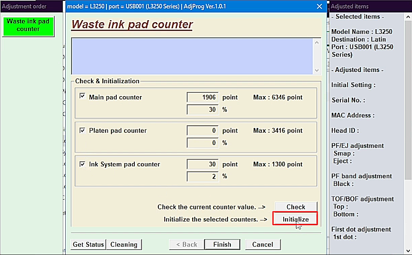Cancel the waste ink pad dialog

click(x=263, y=245)
